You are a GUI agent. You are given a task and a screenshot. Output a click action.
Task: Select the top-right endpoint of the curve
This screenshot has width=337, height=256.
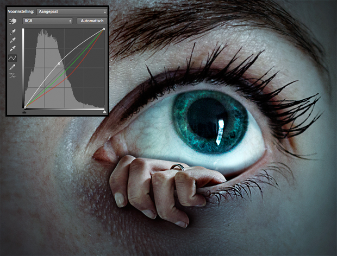pyautogui.click(x=104, y=29)
